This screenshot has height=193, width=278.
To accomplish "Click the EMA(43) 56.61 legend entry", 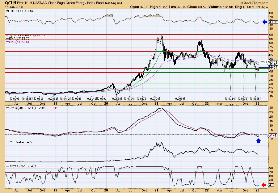I will tap(18, 42).
